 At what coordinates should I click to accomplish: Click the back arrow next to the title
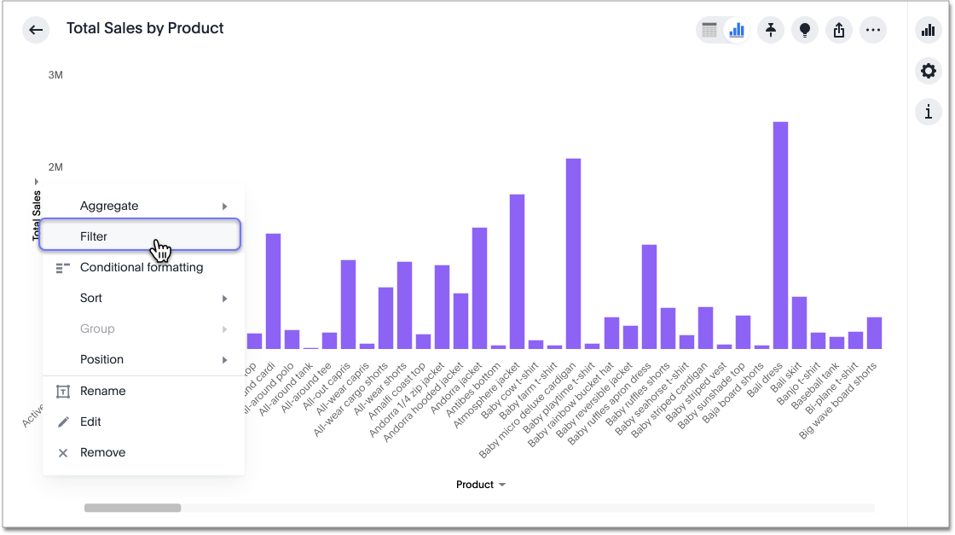pos(35,29)
